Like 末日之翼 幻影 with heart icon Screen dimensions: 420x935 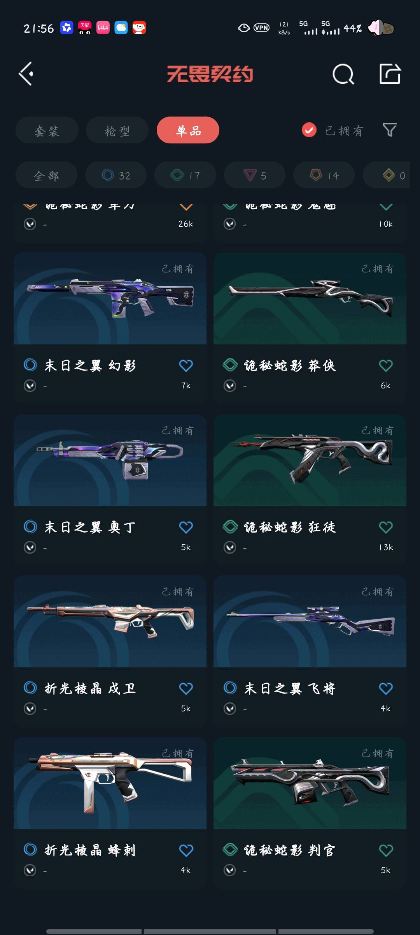point(186,365)
